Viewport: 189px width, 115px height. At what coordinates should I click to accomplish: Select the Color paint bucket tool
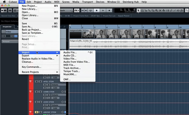pyautogui.click(x=182, y=10)
